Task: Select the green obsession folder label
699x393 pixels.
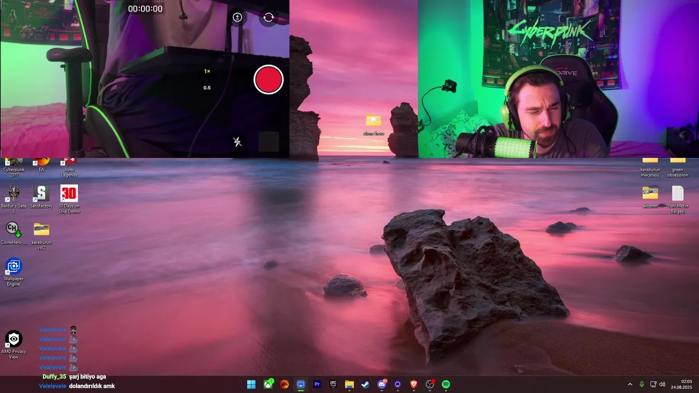Action: click(x=678, y=172)
